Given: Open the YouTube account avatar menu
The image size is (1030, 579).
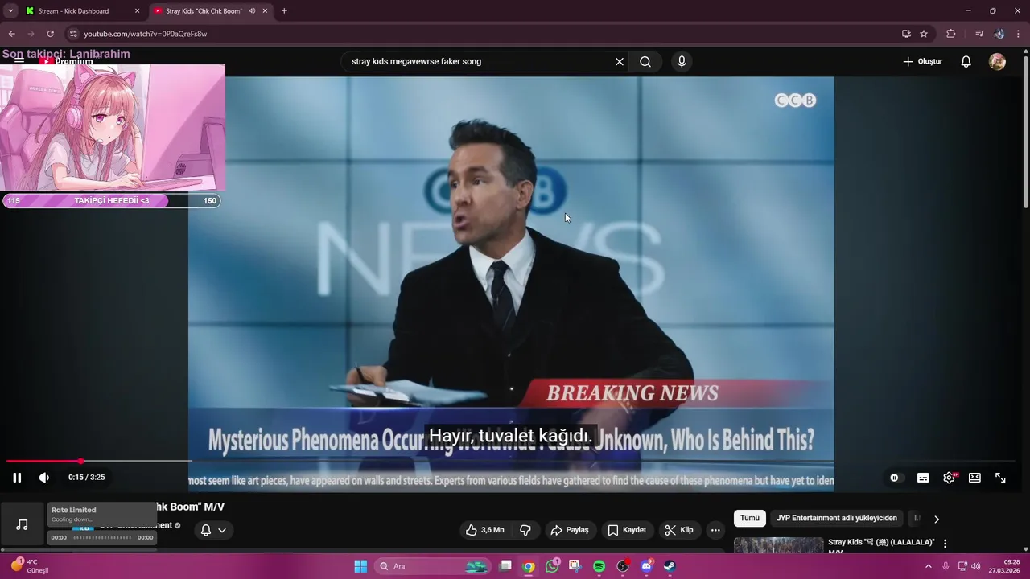Looking at the screenshot, I should pyautogui.click(x=997, y=62).
